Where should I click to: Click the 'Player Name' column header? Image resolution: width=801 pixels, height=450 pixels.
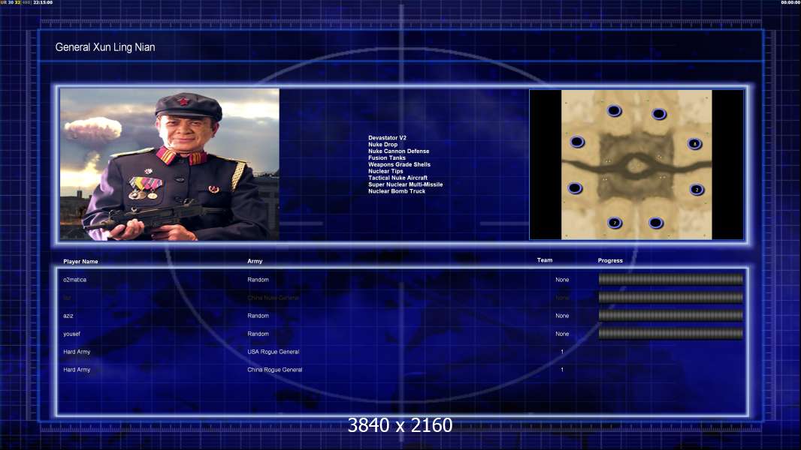[80, 262]
